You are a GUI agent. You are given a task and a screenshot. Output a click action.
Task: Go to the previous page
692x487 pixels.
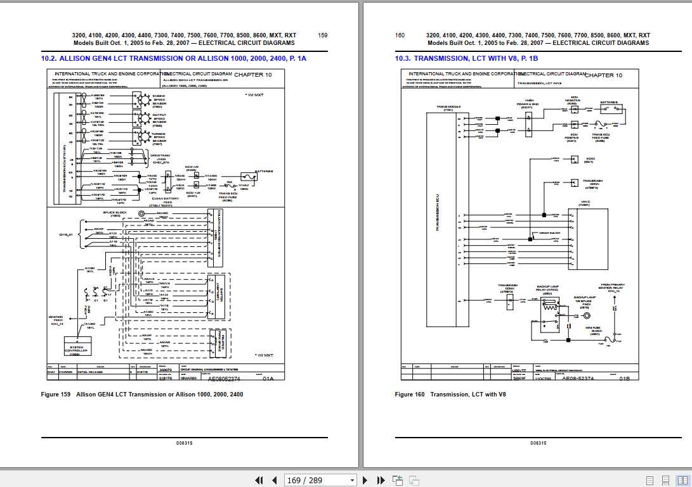pos(274,480)
